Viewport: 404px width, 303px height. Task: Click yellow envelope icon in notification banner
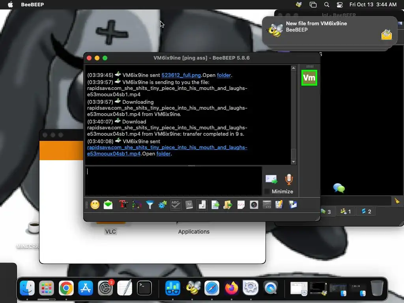[387, 35]
